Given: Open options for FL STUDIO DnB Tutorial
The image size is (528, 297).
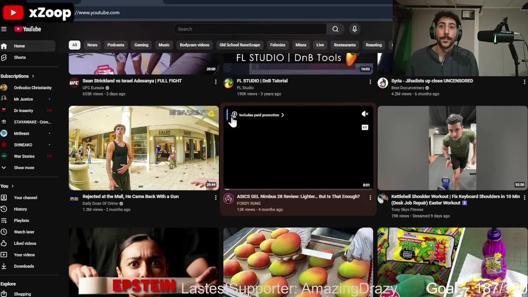Looking at the screenshot, I should (370, 82).
